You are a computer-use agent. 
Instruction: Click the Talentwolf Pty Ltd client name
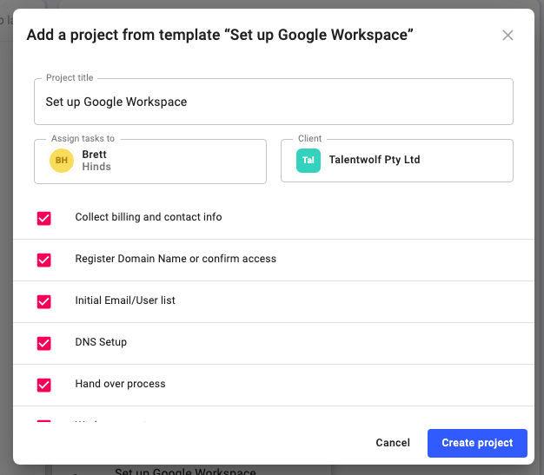click(375, 160)
